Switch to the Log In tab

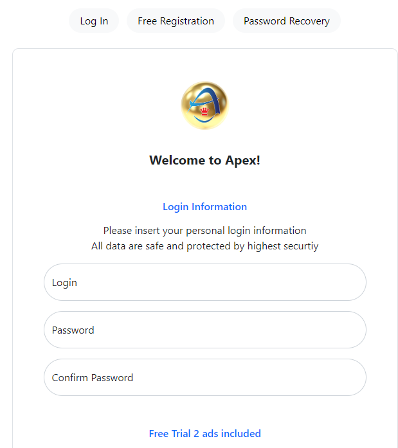[x=94, y=21]
